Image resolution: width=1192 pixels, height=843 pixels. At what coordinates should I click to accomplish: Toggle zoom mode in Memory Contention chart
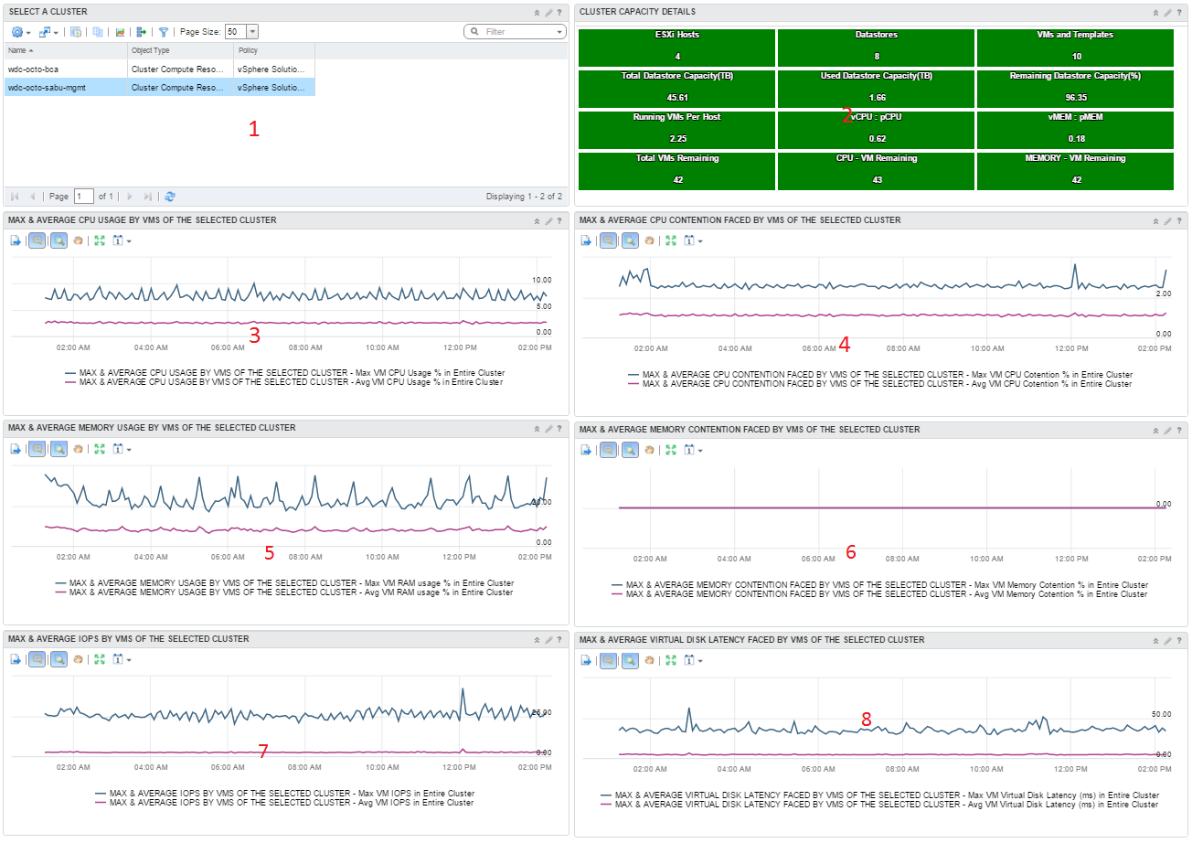(x=630, y=450)
